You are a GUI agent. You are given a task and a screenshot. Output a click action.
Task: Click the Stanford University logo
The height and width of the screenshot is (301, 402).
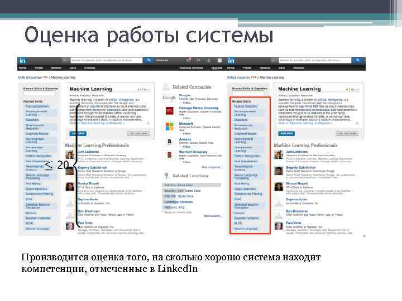tap(170, 155)
